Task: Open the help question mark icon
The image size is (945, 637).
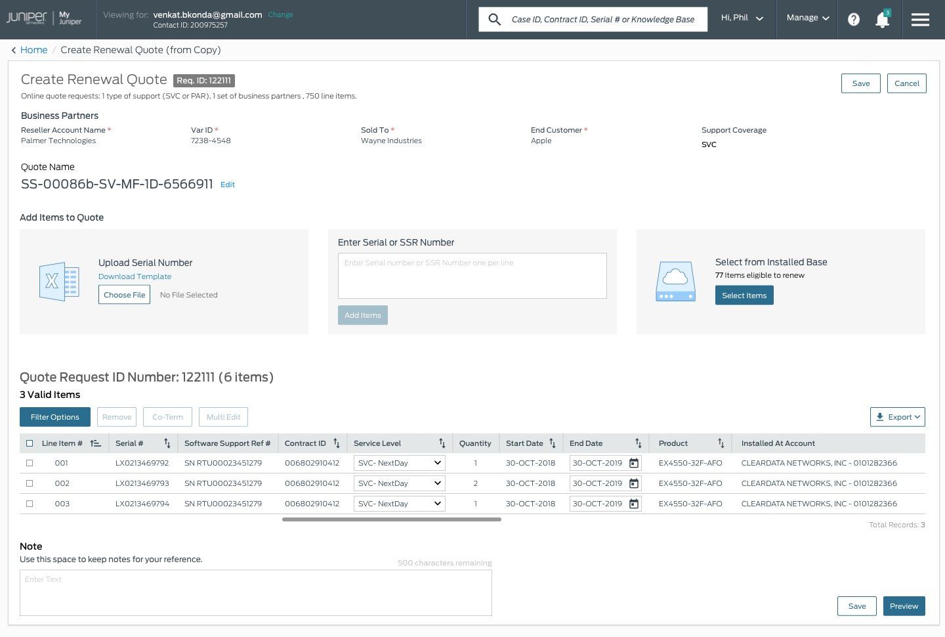Action: [x=854, y=19]
